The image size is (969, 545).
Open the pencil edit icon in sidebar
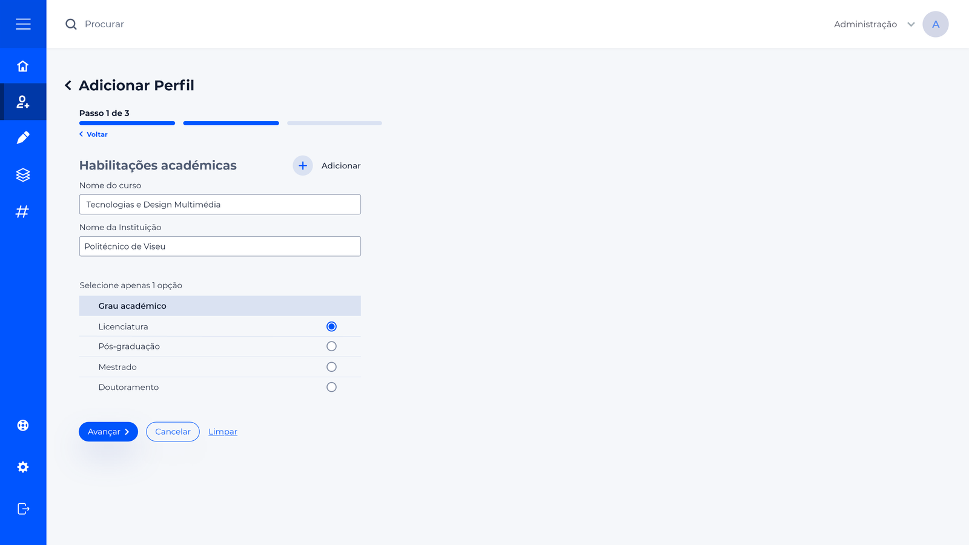pos(23,138)
